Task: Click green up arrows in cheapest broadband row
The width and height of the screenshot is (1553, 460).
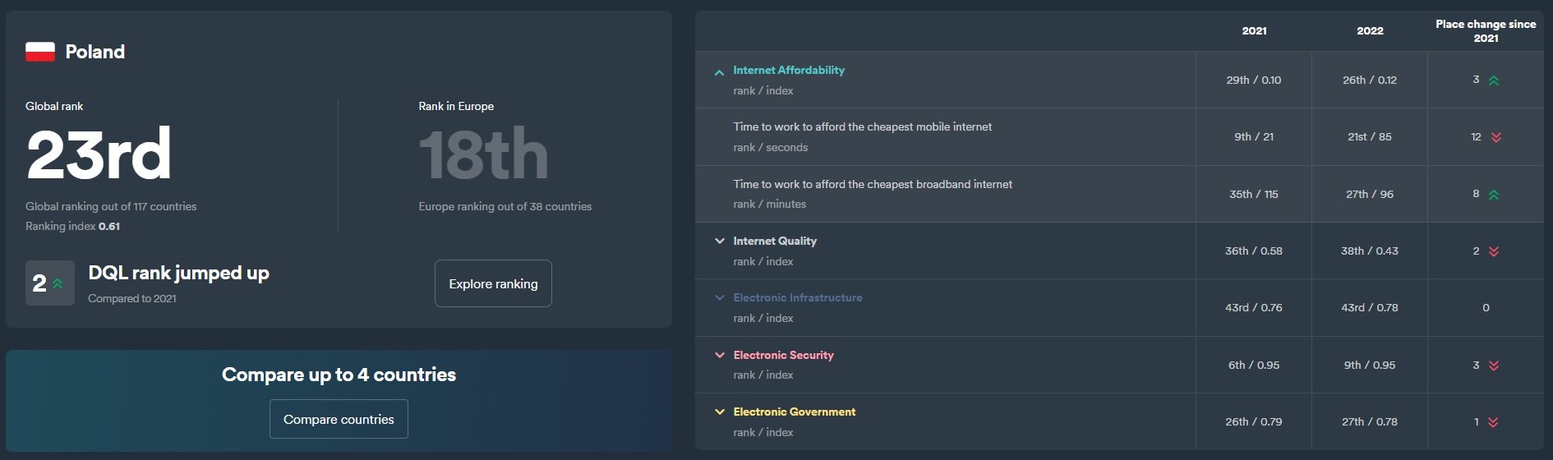Action: point(1494,195)
